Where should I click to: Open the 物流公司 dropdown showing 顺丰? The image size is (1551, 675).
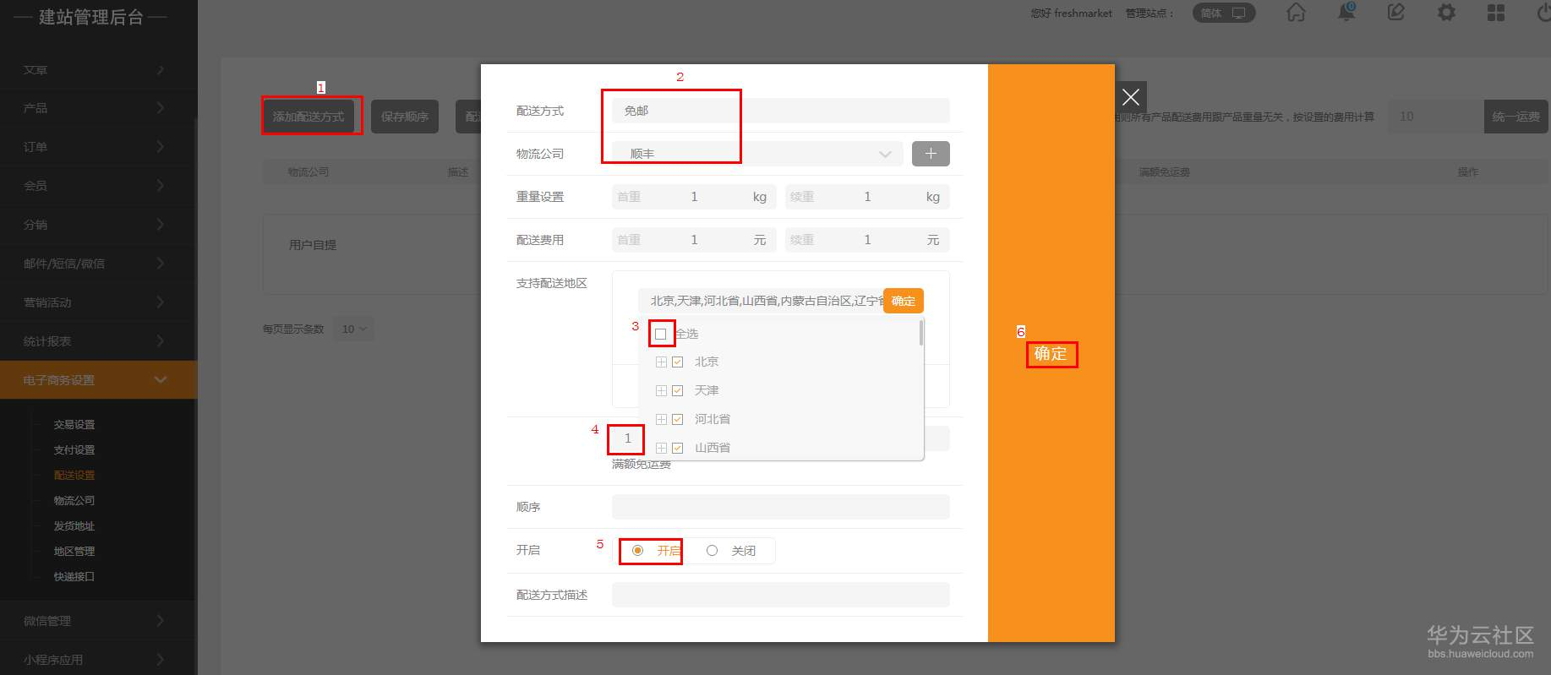[757, 154]
